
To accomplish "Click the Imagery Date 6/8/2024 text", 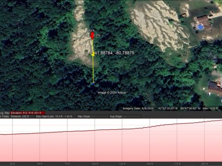I will (138, 108).
